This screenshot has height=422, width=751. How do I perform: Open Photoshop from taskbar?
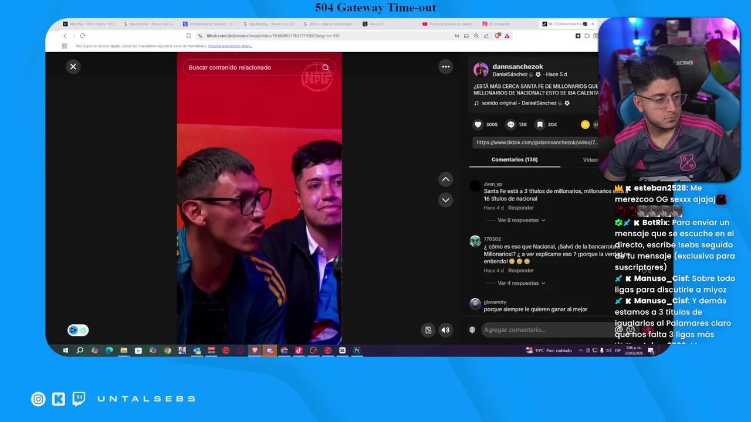click(357, 350)
